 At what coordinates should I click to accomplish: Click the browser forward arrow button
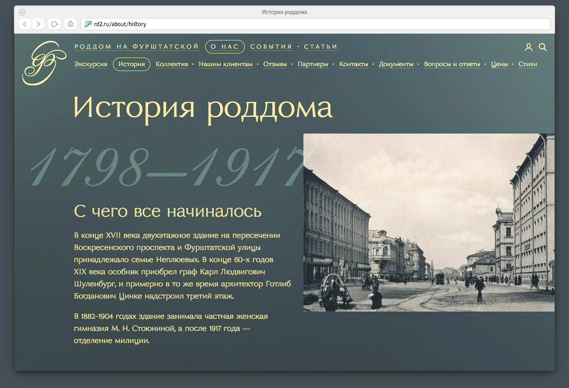coord(38,24)
